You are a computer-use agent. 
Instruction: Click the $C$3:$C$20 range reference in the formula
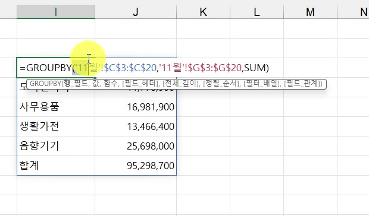(130, 68)
